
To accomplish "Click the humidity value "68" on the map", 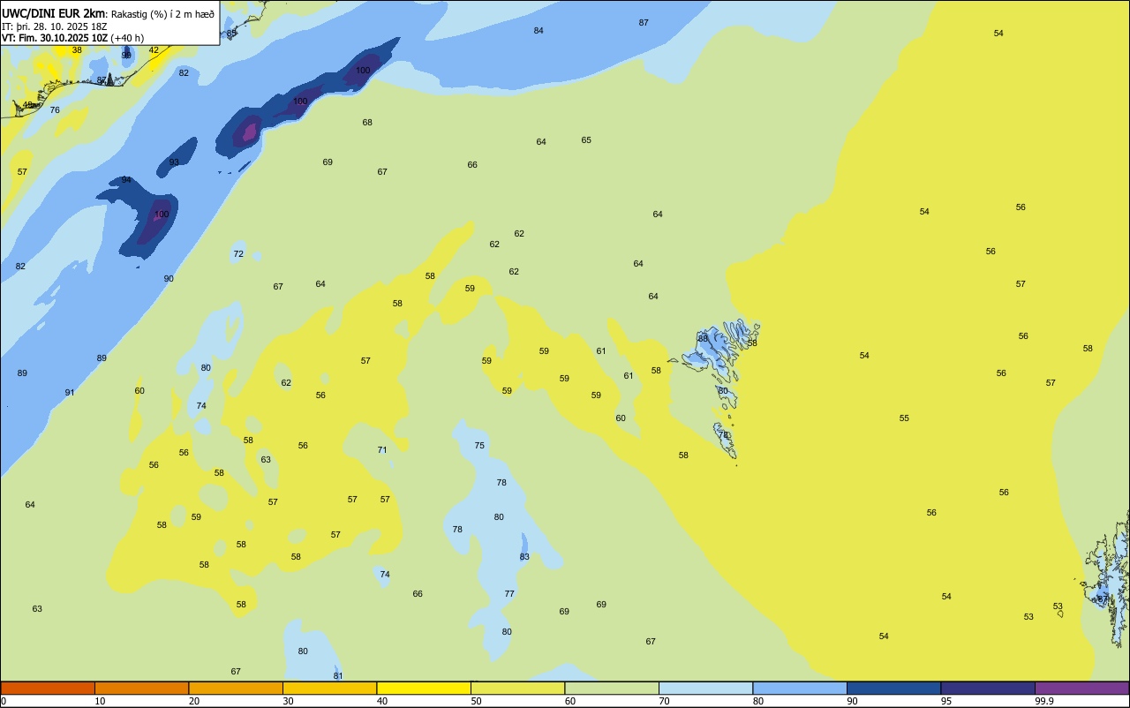I will [367, 123].
